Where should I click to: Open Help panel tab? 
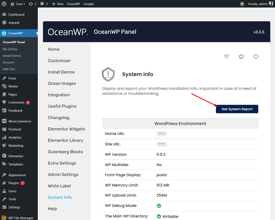click(52, 209)
